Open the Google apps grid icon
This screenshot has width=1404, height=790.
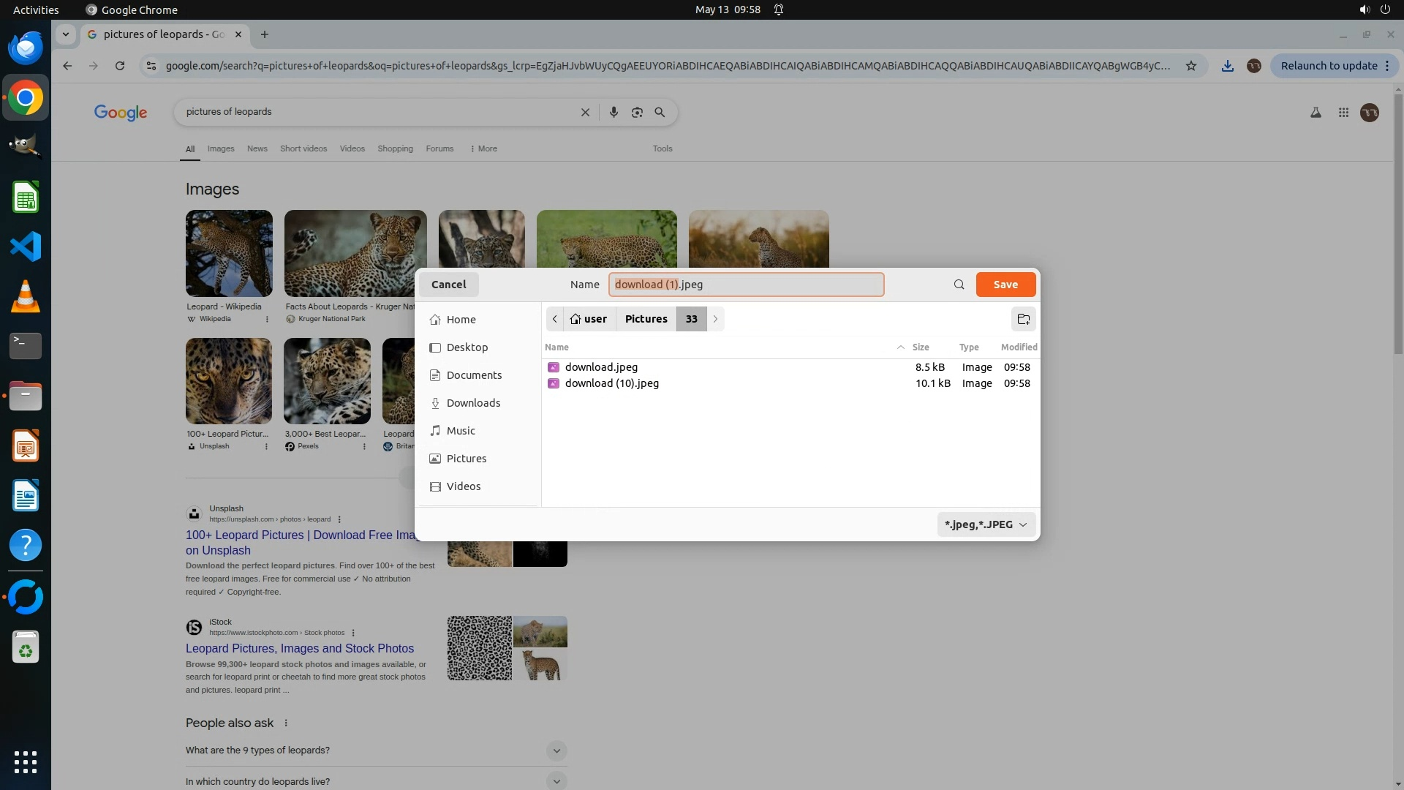1343,113
